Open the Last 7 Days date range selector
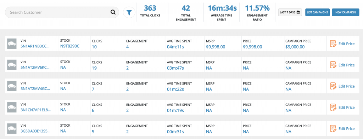Image resolution: width=363 pixels, height=139 pixels. coord(290,12)
